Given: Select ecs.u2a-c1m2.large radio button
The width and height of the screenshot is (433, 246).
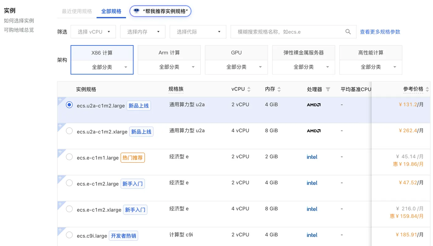Looking at the screenshot, I should (69, 105).
